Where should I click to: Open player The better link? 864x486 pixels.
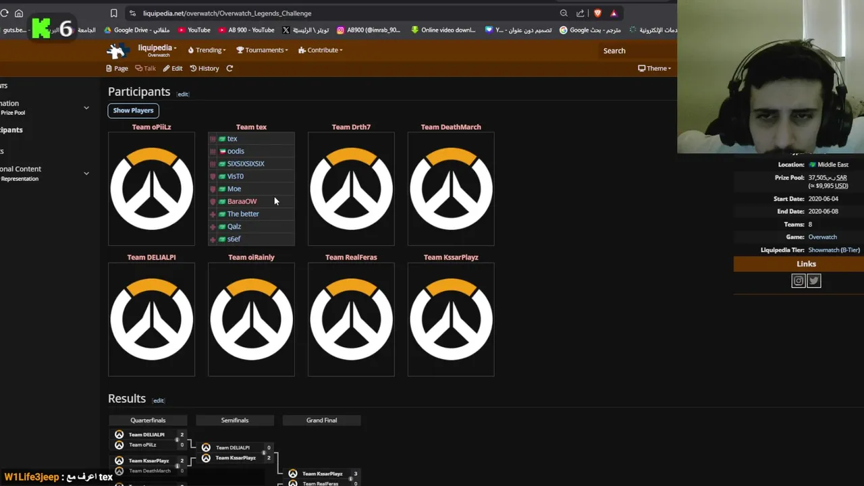(x=243, y=214)
